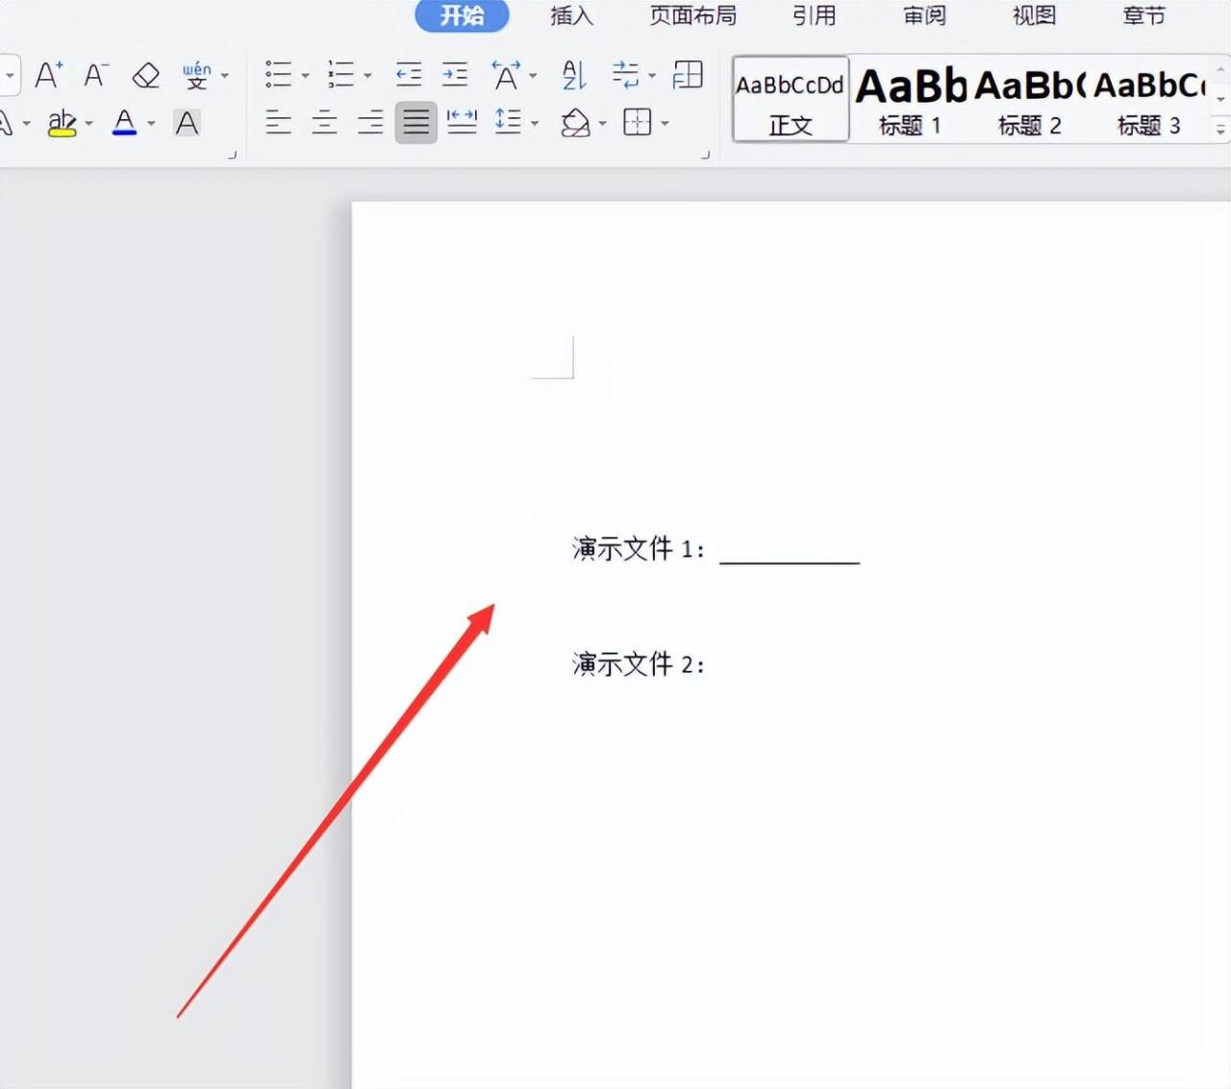Image resolution: width=1231 pixels, height=1089 pixels.
Task: Decrease font size with the A- icon
Action: (x=96, y=75)
